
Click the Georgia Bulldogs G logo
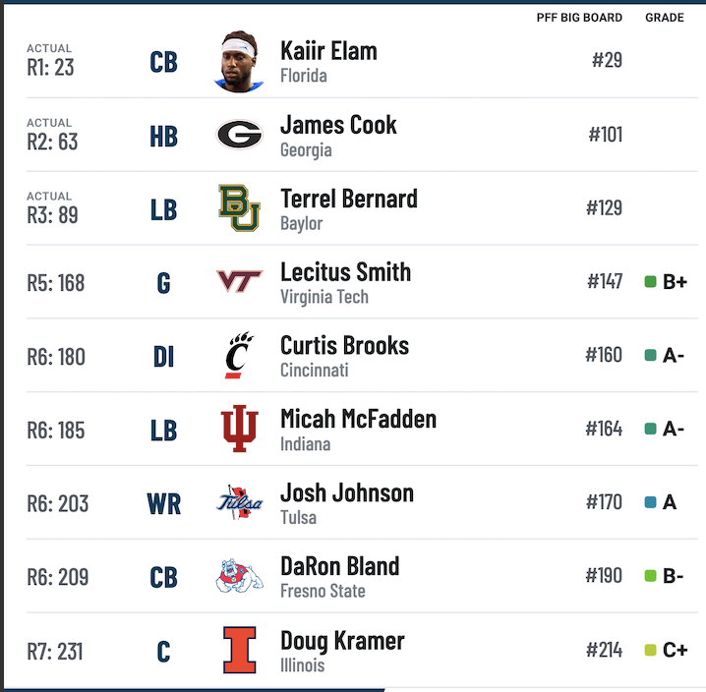[239, 134]
